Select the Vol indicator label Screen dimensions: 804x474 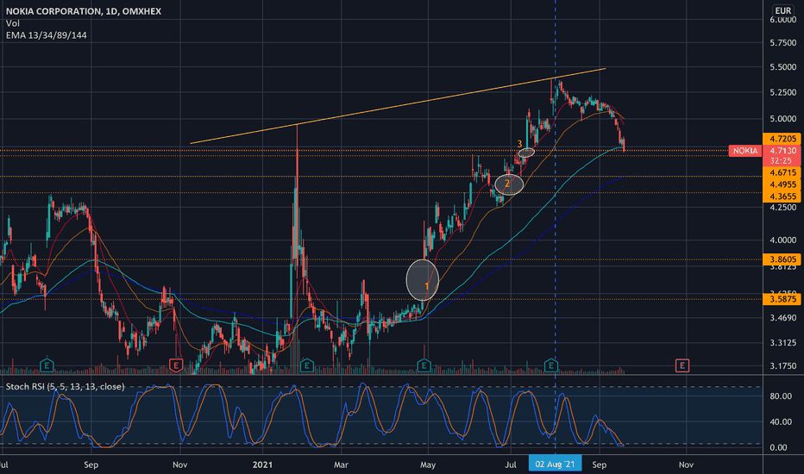12,23
